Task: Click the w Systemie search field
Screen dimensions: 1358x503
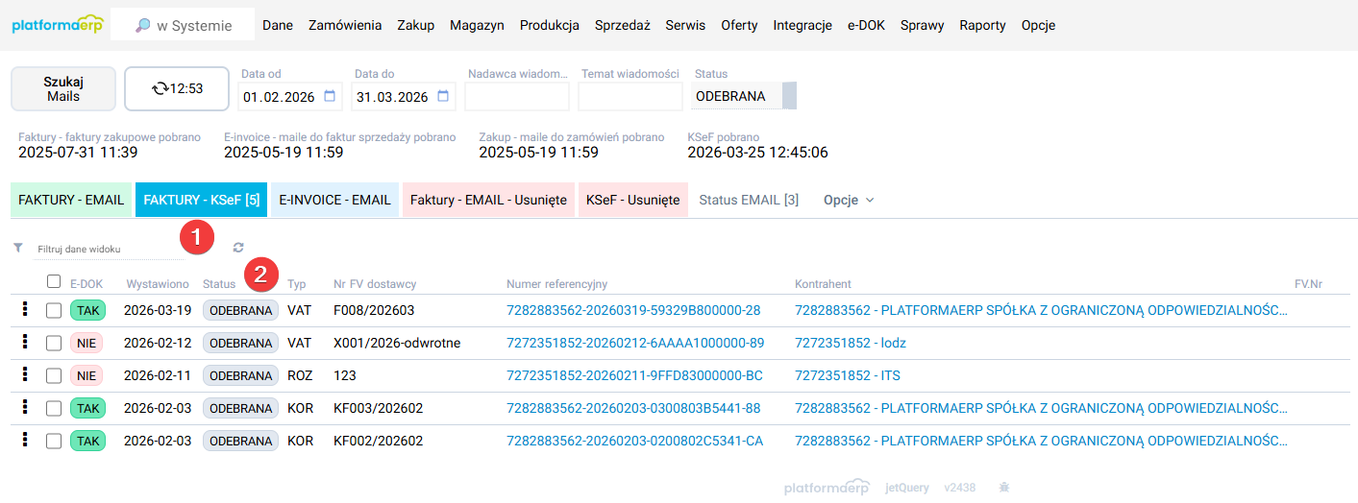Action: [183, 26]
